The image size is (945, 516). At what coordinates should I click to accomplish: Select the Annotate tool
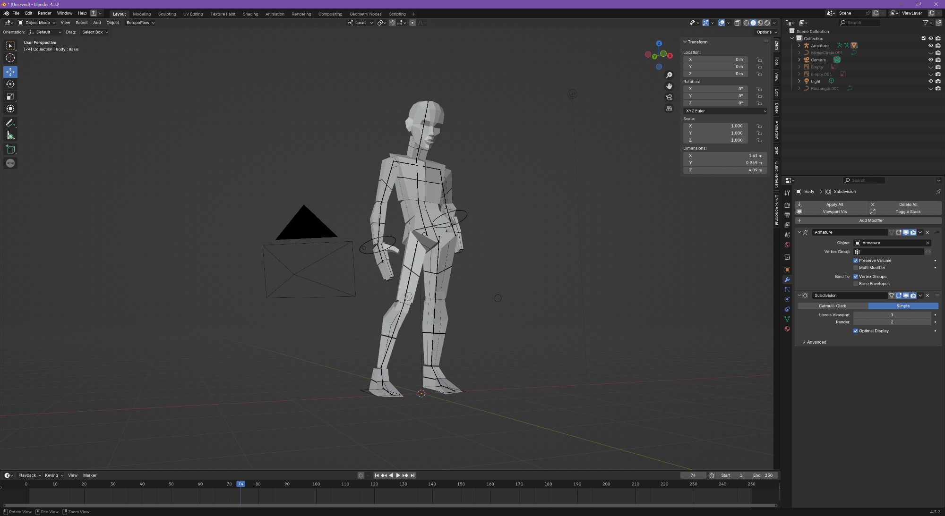[10, 123]
